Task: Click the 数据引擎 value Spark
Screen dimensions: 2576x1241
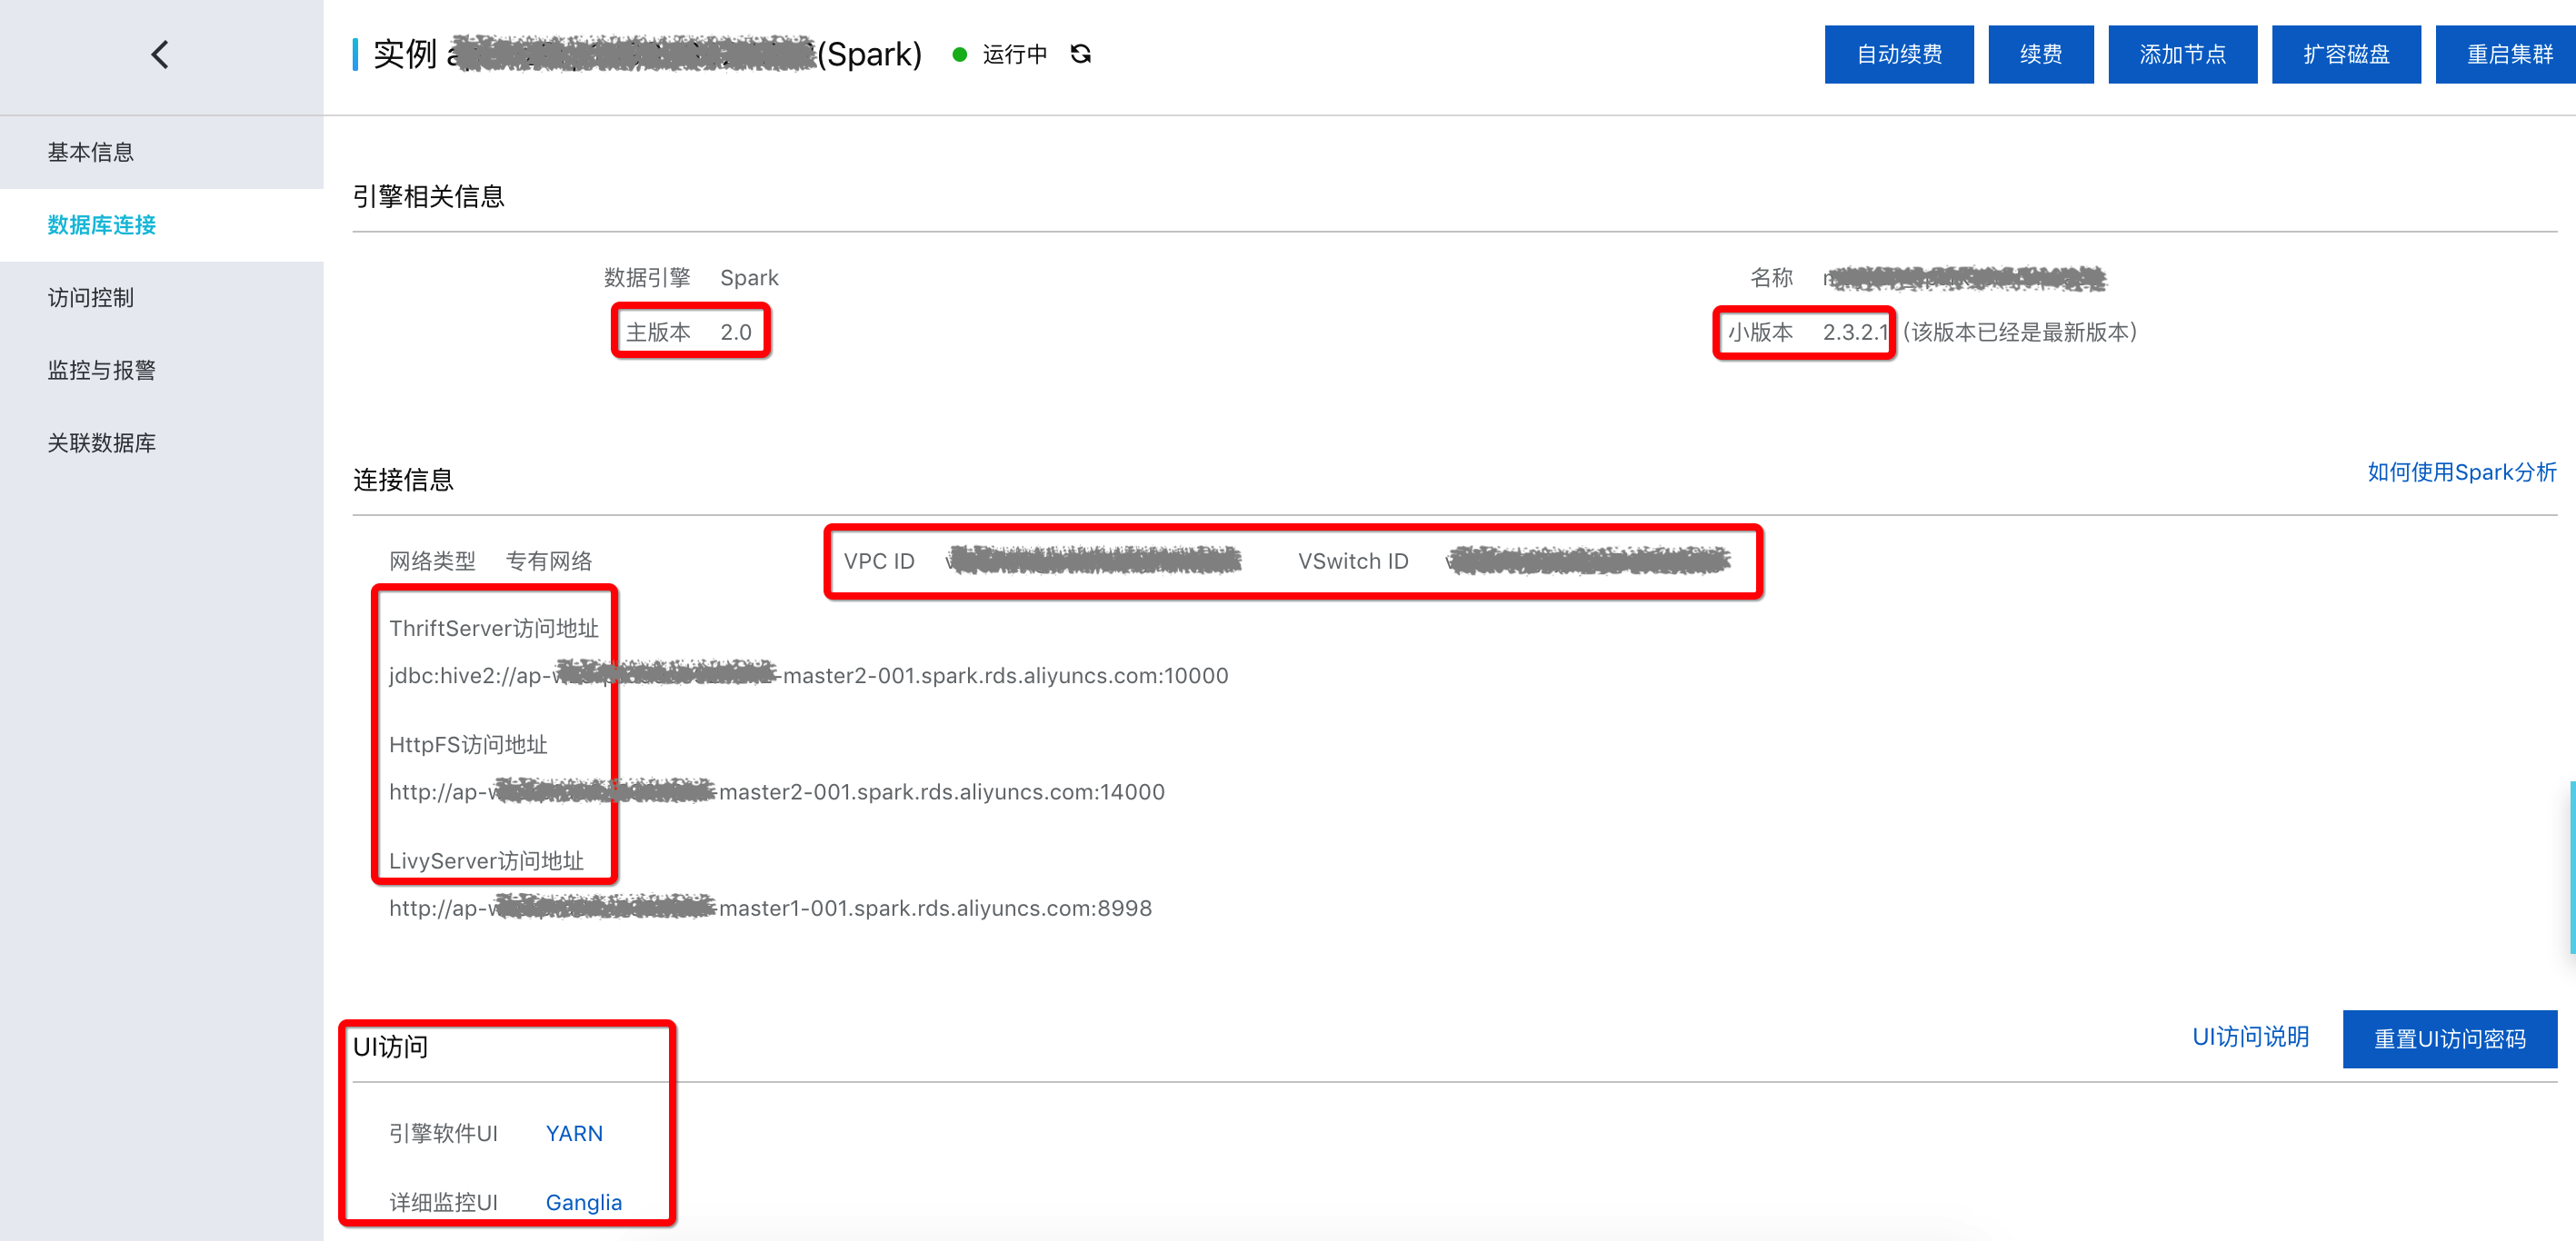Action: [749, 278]
